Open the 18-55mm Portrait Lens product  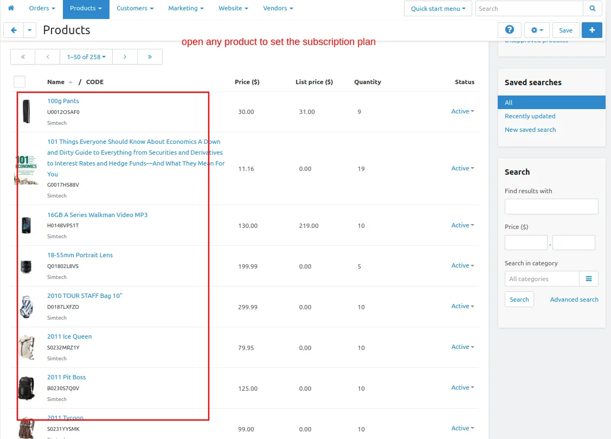[x=80, y=255]
